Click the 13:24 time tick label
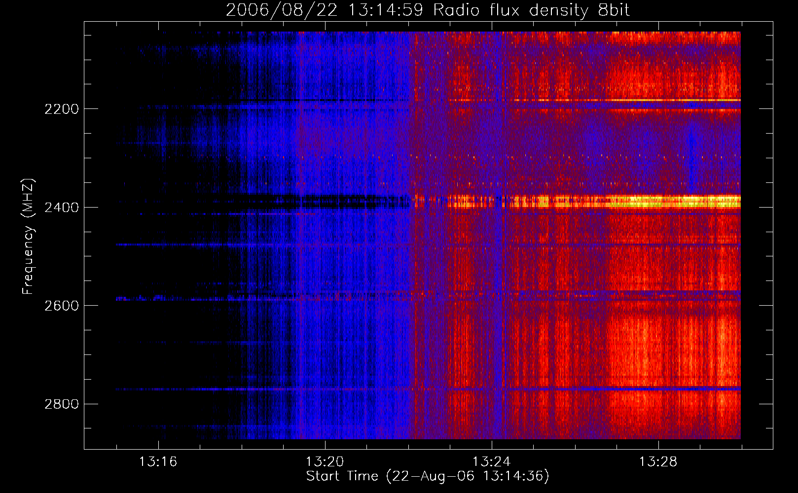 (491, 462)
